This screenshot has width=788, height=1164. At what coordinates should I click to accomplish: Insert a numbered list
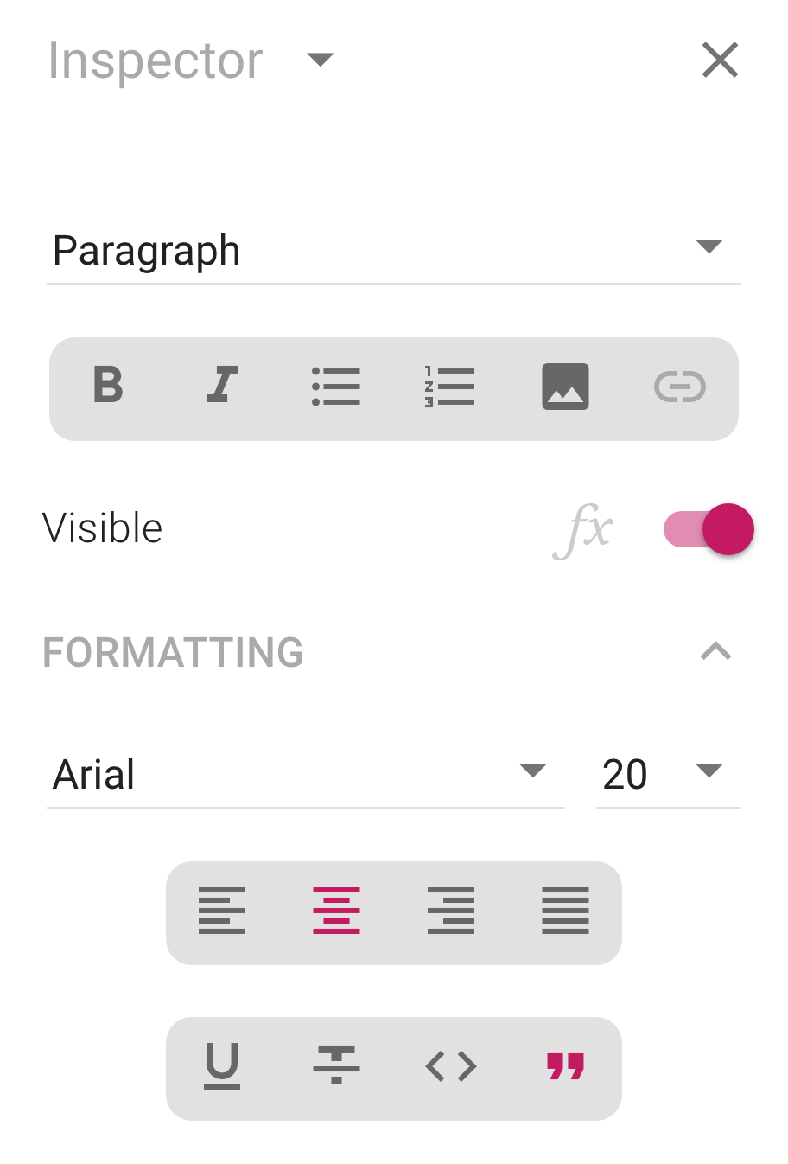450,386
